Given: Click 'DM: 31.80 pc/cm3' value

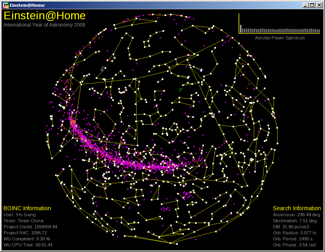Looking at the screenshot, I should click(x=291, y=227).
